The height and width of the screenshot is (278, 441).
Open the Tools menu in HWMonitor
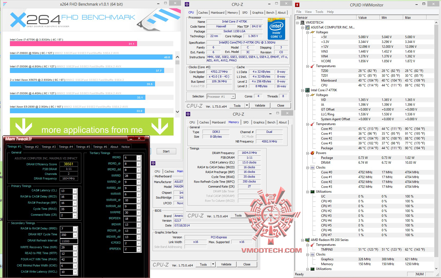(319, 12)
